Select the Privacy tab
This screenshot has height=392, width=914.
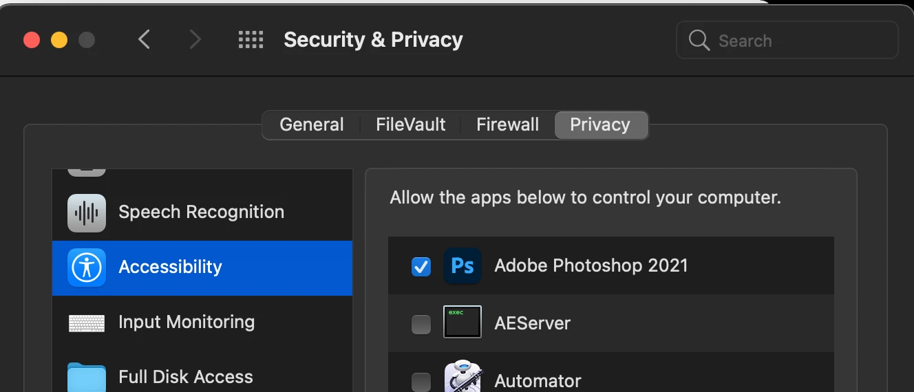(600, 124)
